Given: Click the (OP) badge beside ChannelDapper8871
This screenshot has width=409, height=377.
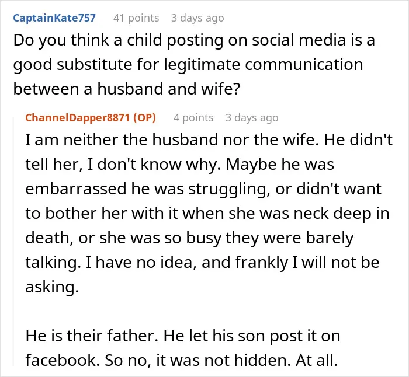Looking at the screenshot, I should [144, 118].
